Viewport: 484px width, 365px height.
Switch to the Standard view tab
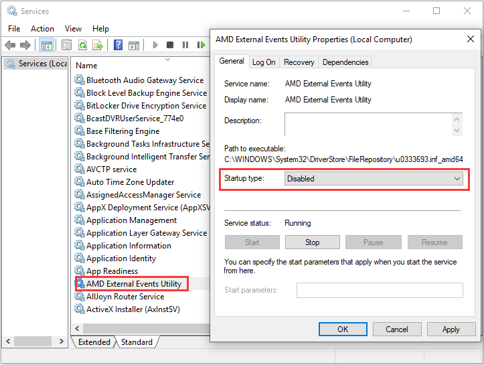137,342
